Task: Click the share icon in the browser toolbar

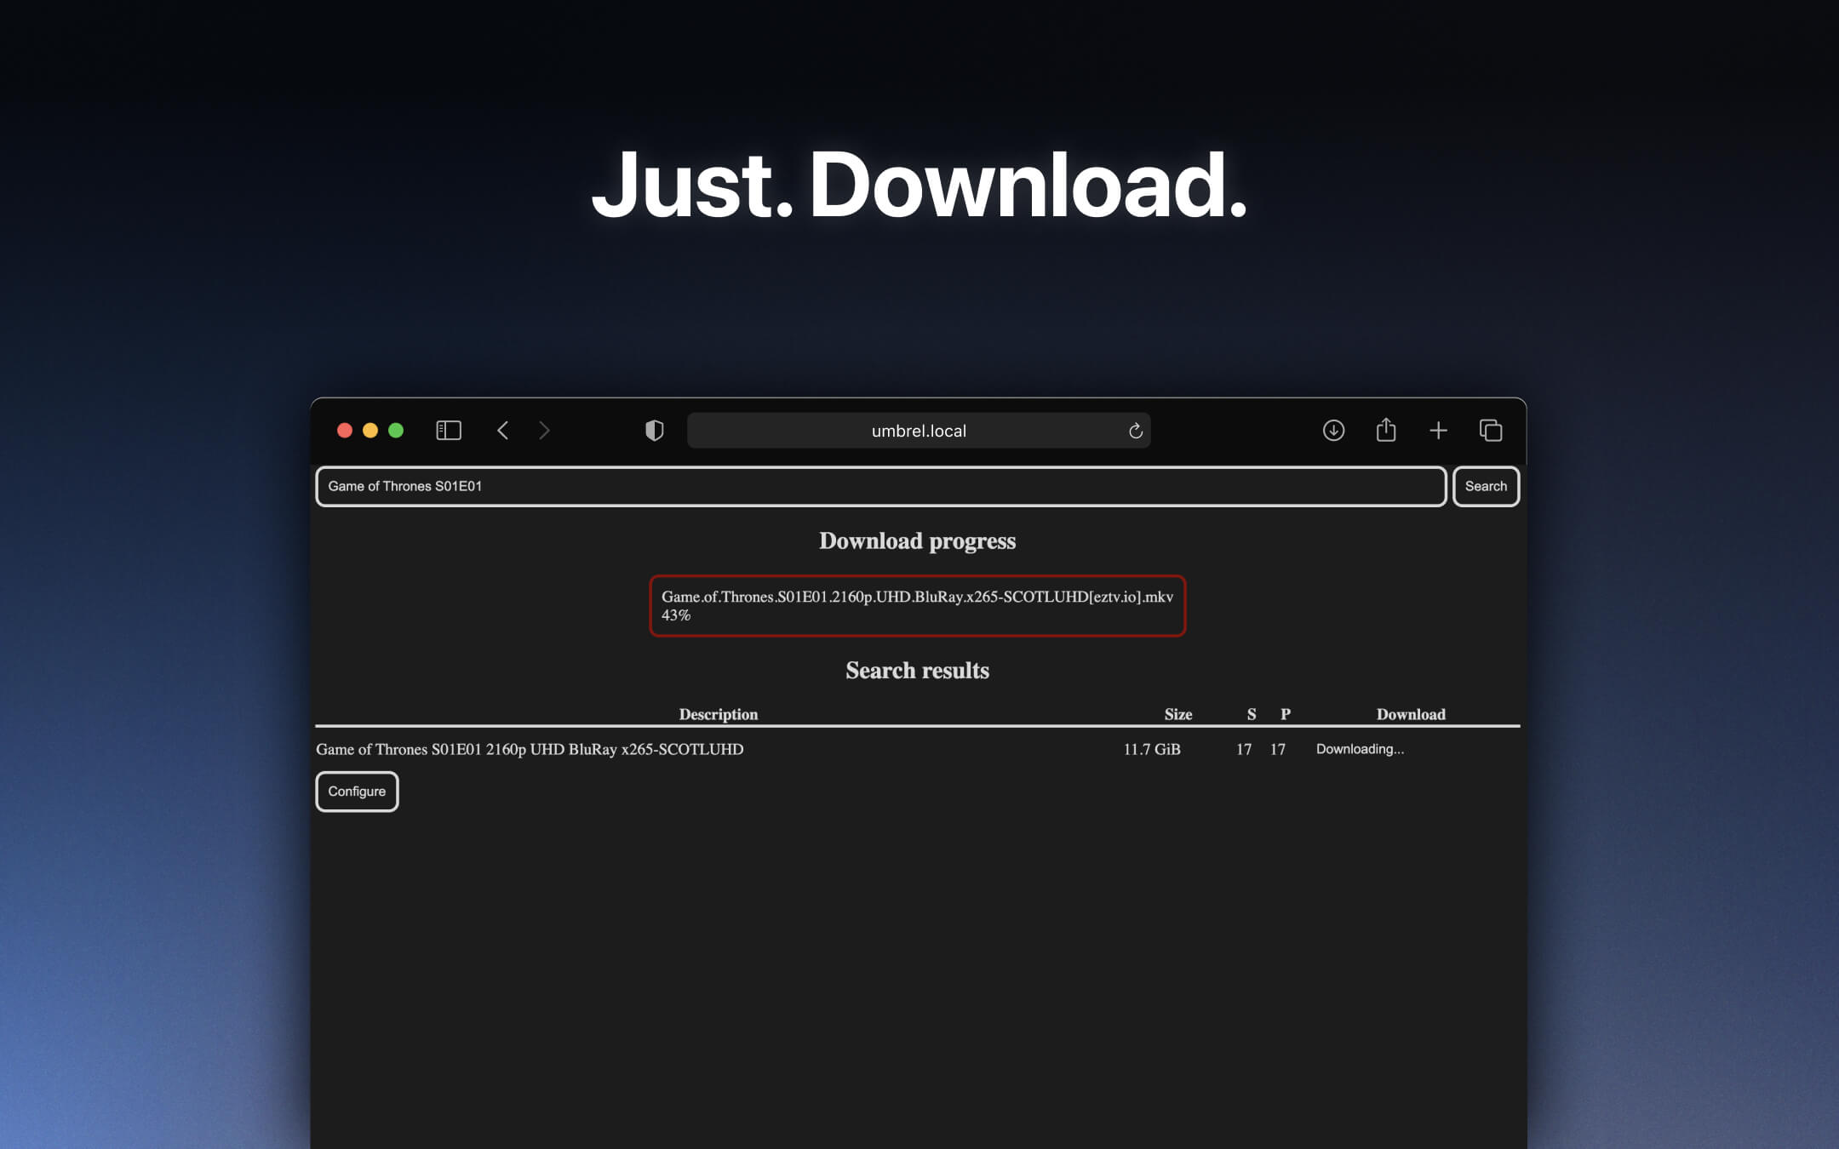Action: [x=1385, y=430]
